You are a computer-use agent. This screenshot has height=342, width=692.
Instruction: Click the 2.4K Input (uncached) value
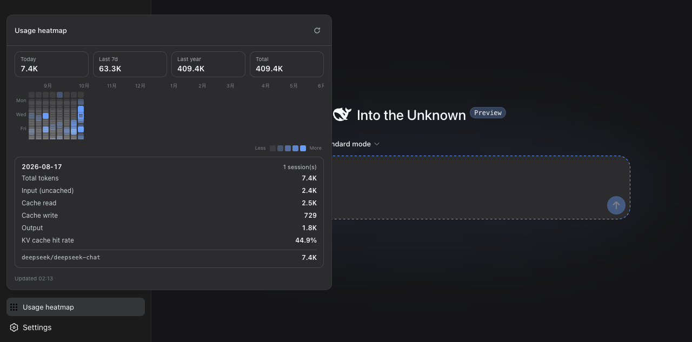(309, 191)
